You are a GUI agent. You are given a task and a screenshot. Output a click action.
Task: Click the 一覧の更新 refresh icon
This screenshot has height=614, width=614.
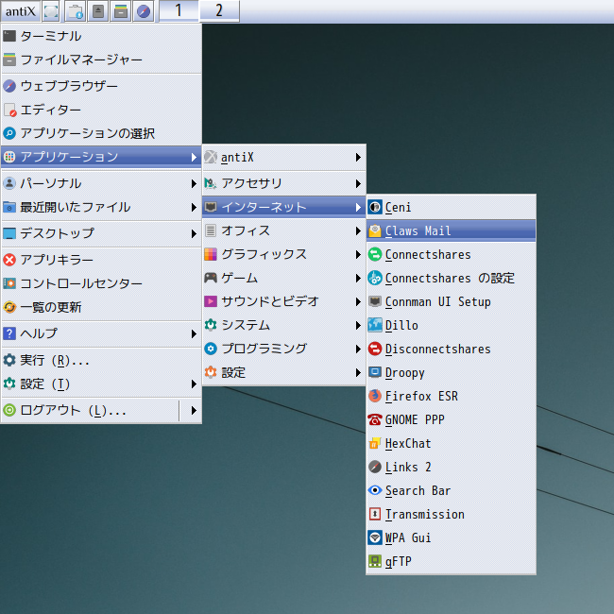click(x=9, y=307)
